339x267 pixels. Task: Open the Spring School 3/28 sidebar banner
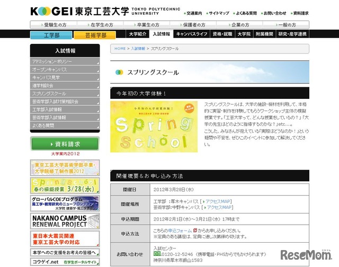pos(65,186)
